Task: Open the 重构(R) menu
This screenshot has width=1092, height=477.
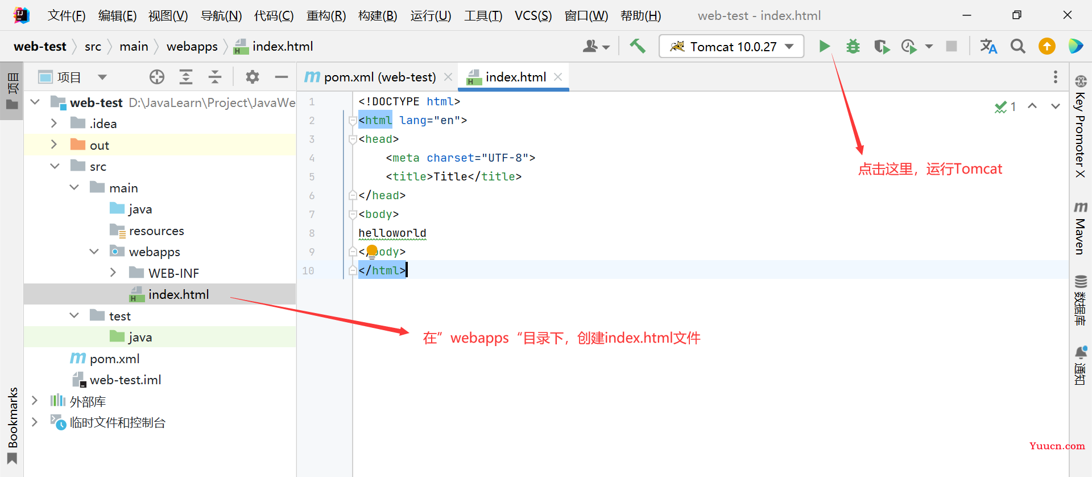Action: pos(326,15)
